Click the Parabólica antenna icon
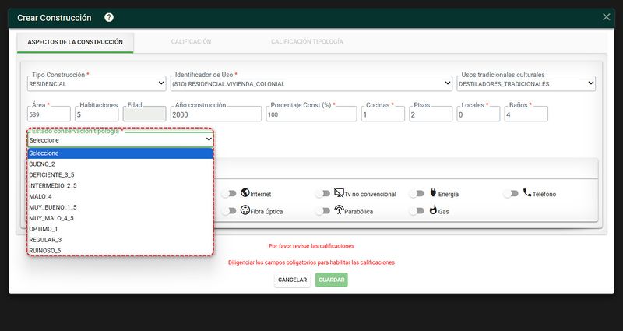 339,210
